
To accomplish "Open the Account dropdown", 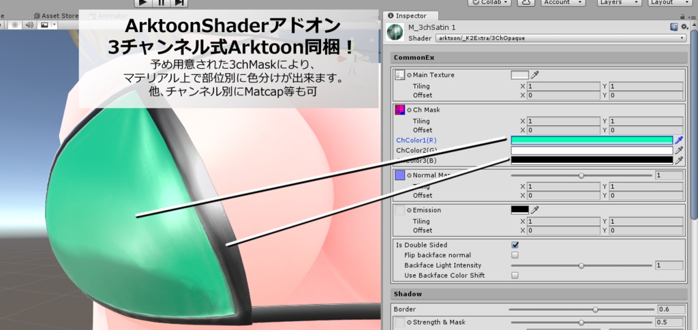I will tap(562, 2).
